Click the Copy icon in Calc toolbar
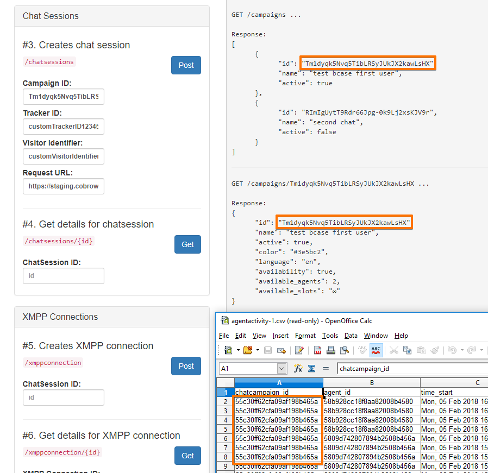Screen dimensions: 488x473 click(407, 350)
